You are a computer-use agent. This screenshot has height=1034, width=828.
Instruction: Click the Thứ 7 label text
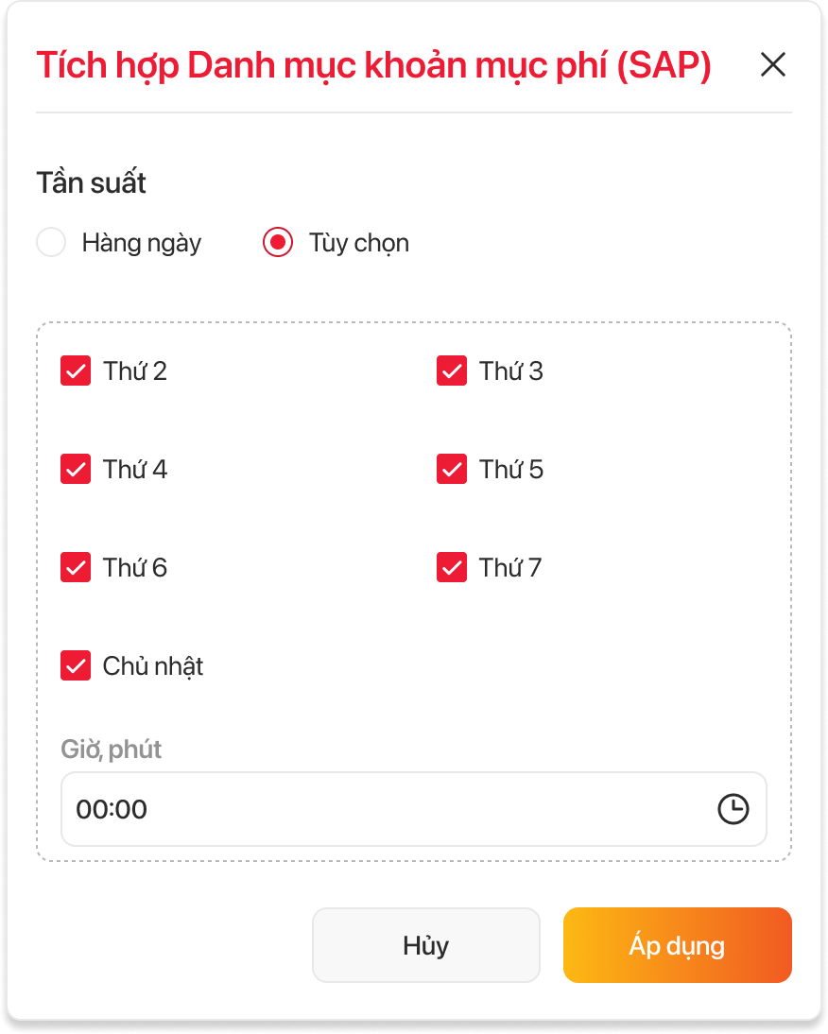coord(510,568)
